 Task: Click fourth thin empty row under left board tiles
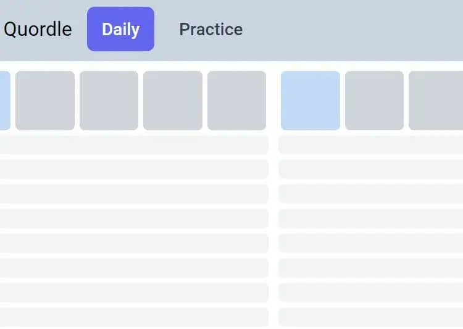click(133, 219)
